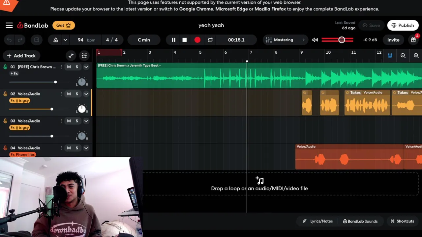Click the yeah yeah project title
Screen dimensions: 422x237
(x=211, y=25)
